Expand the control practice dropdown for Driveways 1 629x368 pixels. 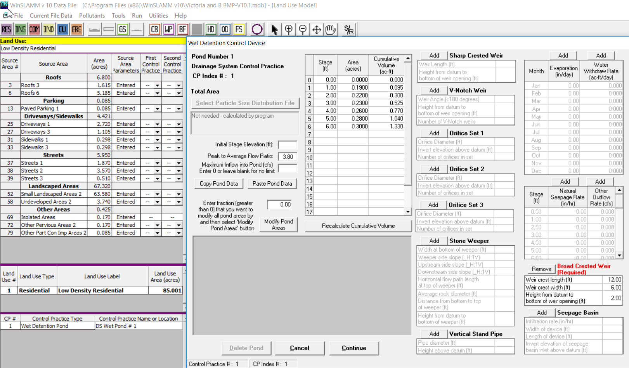point(157,124)
